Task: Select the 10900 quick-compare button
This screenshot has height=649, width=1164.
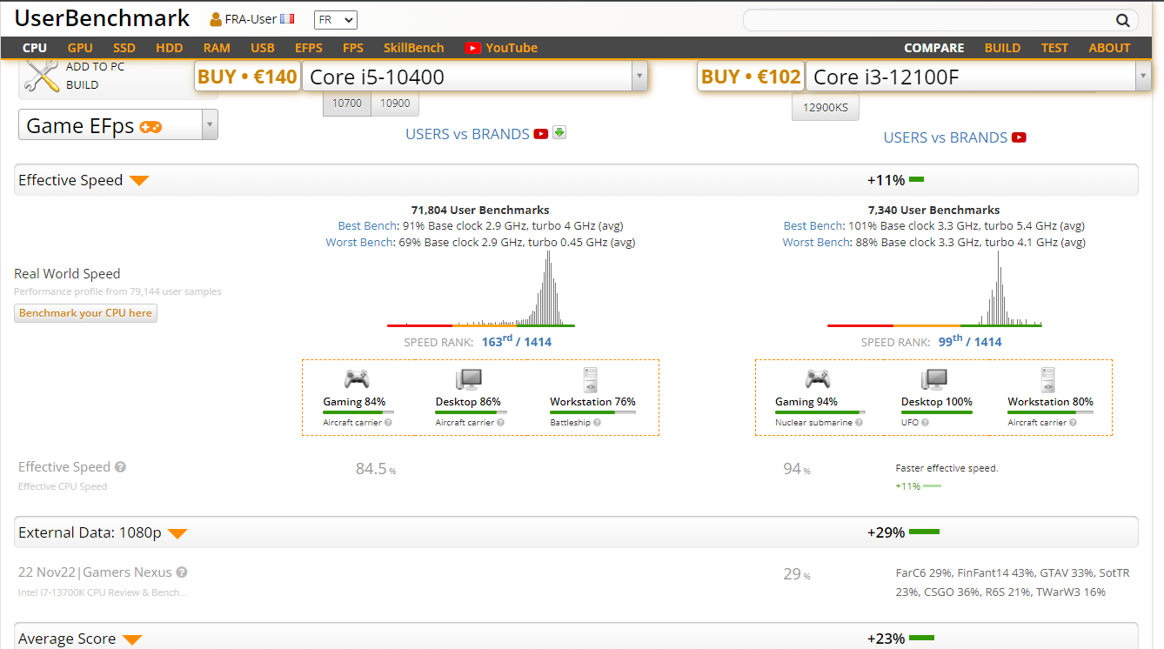Action: click(x=395, y=104)
